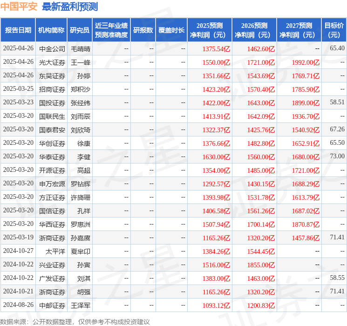The image size is (347, 326).
Task: Select target price 67.26
Action: (x=337, y=129)
